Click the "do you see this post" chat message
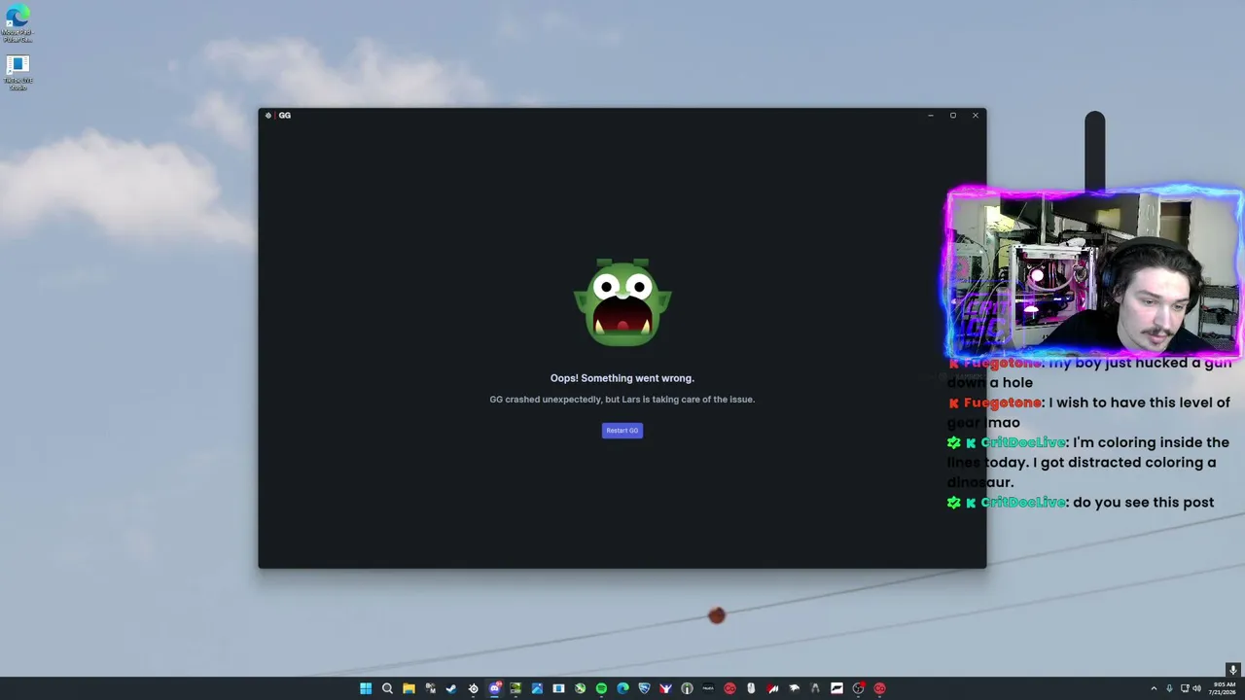Screen dimensions: 1245x700 point(1081,503)
